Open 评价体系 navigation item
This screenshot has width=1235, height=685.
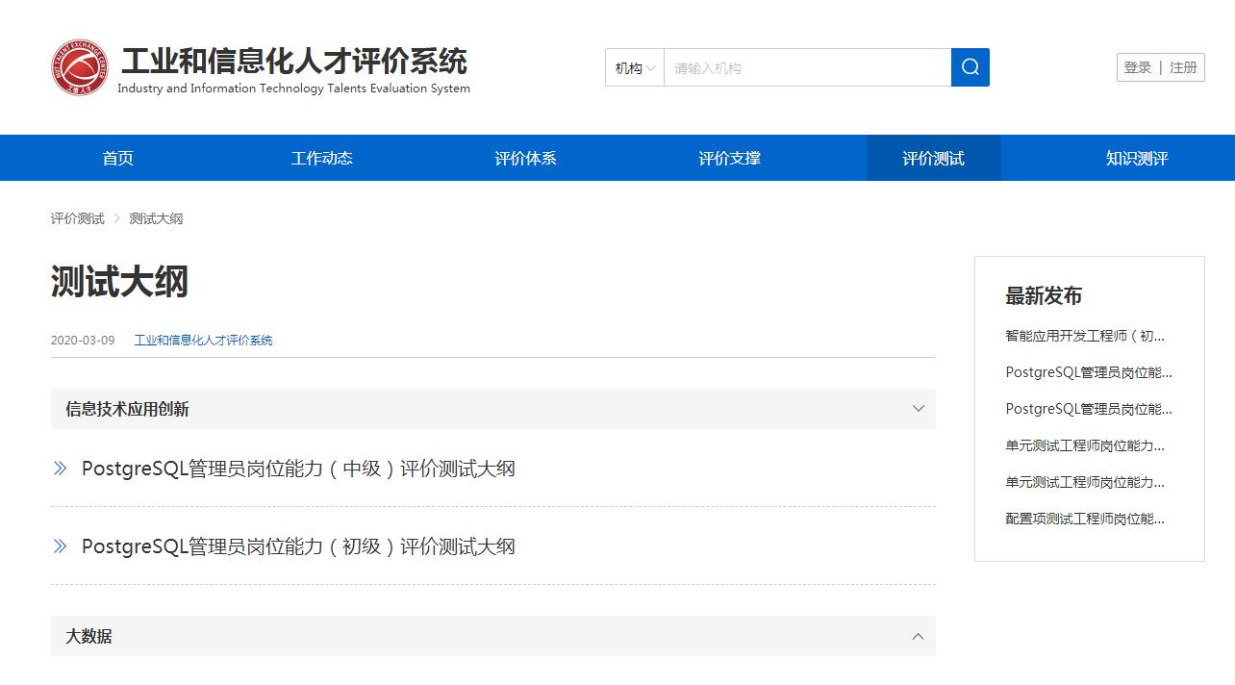point(526,158)
